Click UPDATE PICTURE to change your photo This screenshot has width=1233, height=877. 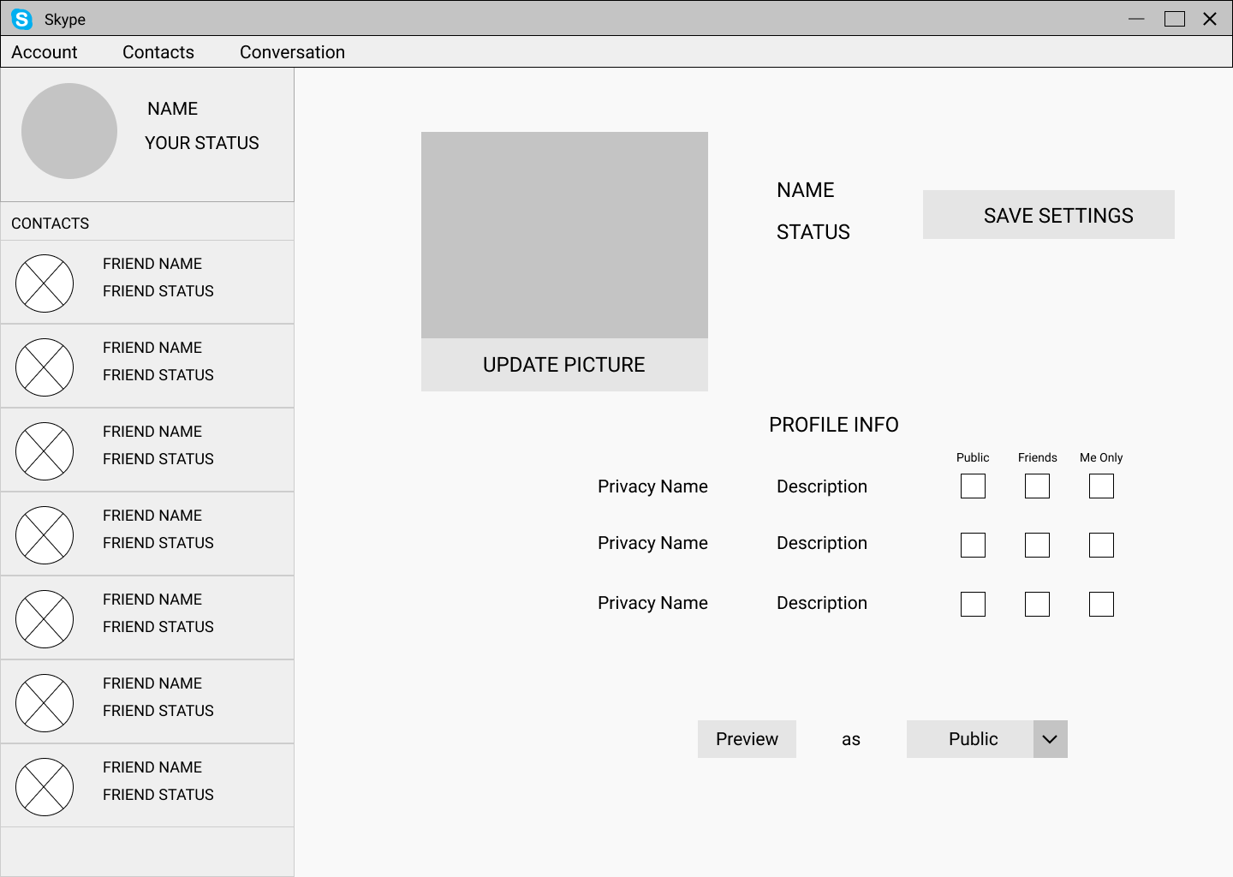[563, 364]
